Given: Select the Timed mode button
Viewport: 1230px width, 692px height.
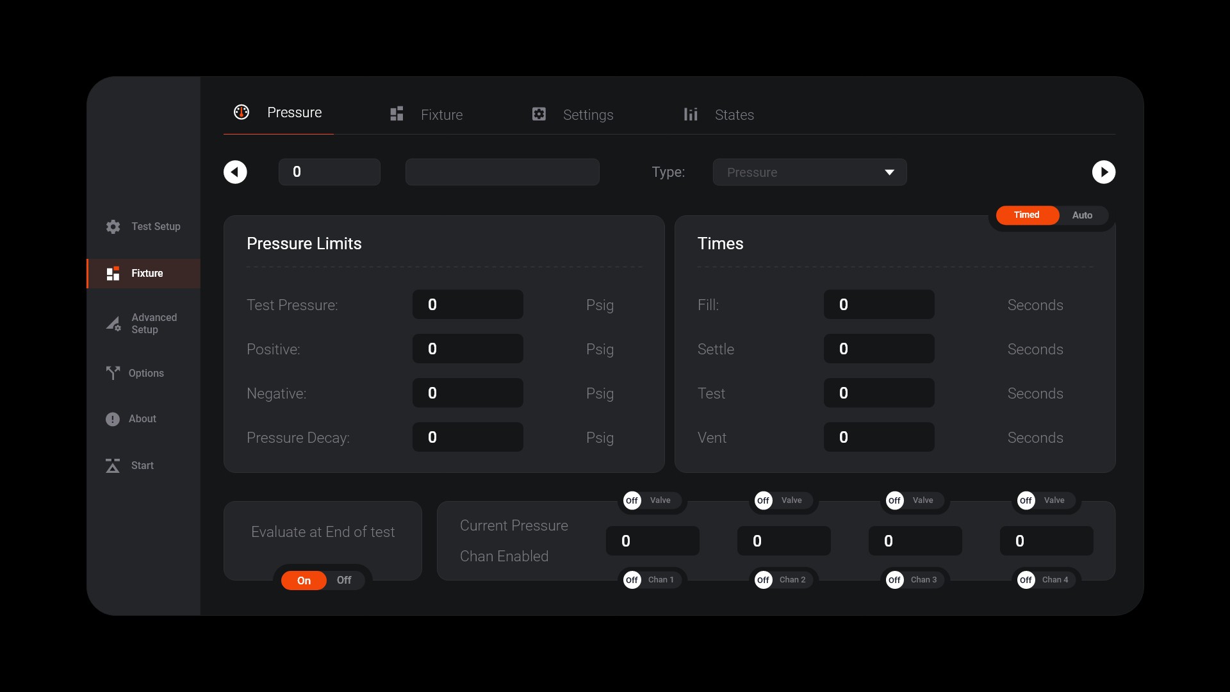Looking at the screenshot, I should pos(1026,215).
